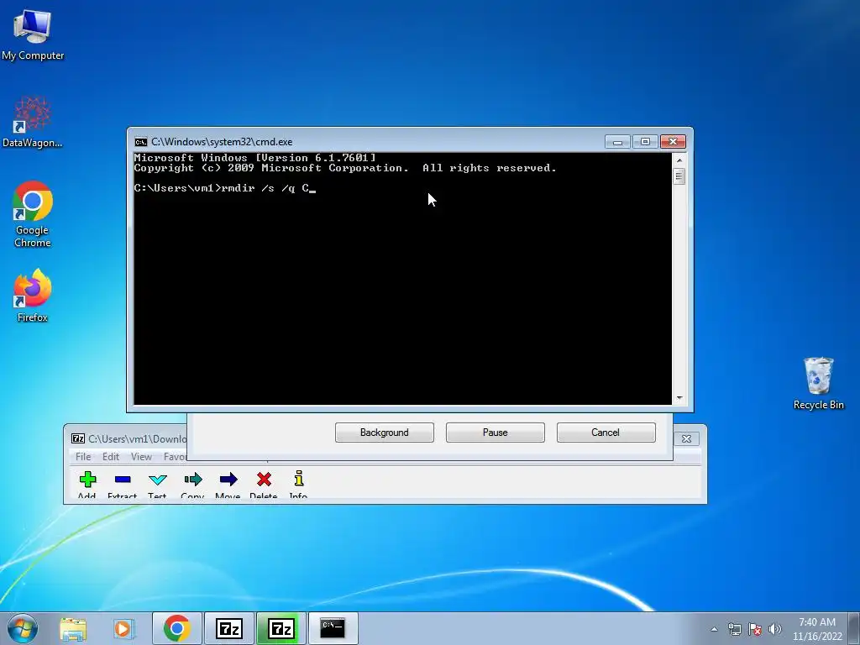The height and width of the screenshot is (645, 860).
Task: Click the Microsoft Windows version line
Action: (255, 158)
